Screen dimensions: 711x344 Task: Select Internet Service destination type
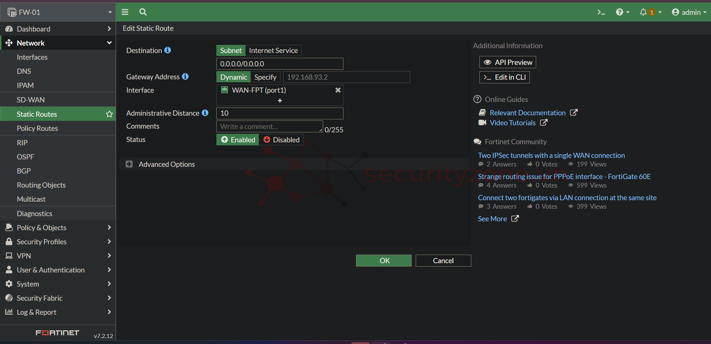[x=273, y=50]
